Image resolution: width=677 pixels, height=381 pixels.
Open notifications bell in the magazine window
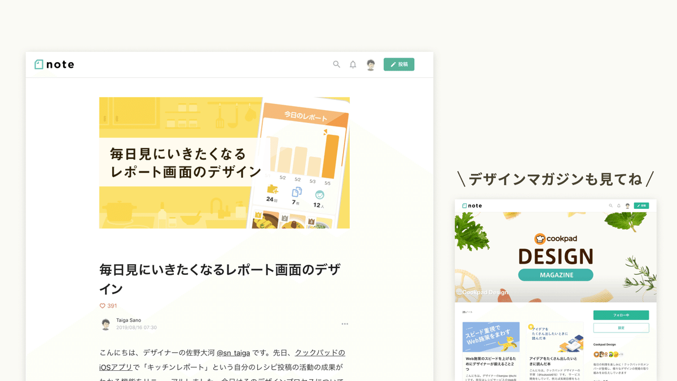619,205
